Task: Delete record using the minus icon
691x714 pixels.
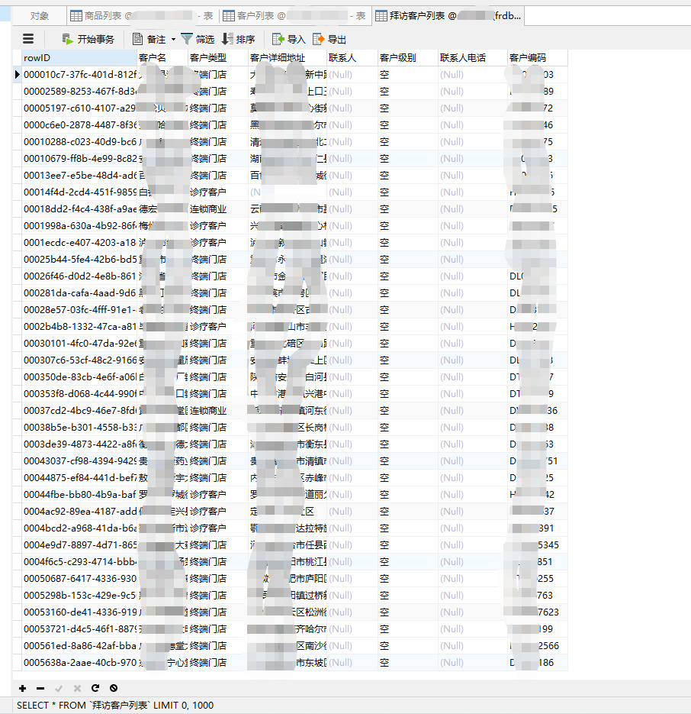Action: click(40, 688)
